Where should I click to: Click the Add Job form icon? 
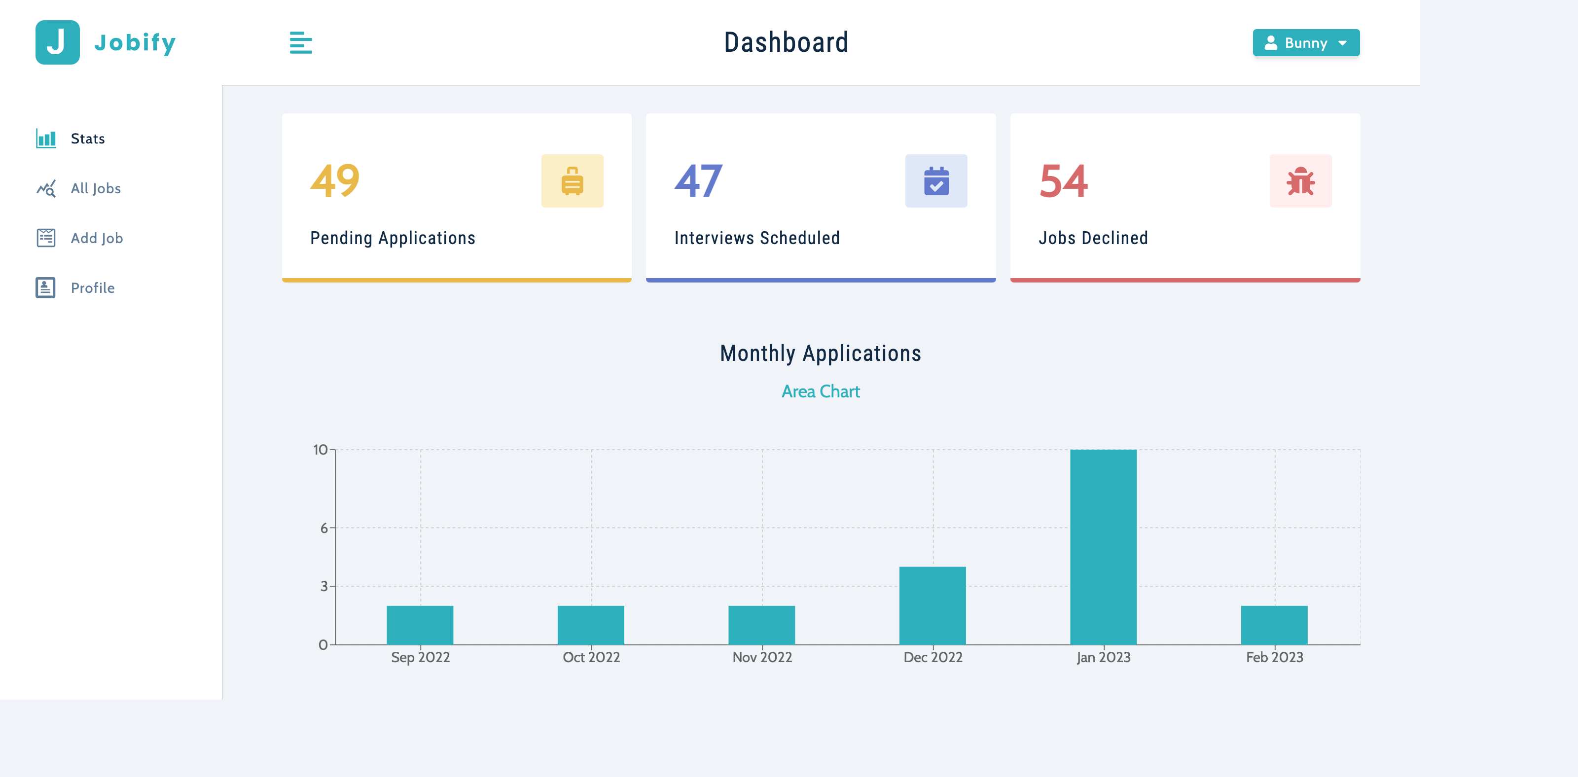(x=46, y=238)
